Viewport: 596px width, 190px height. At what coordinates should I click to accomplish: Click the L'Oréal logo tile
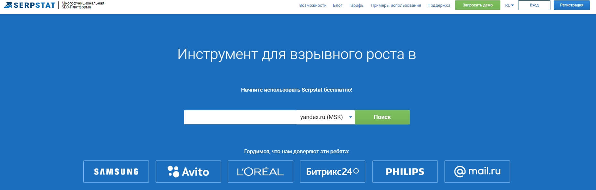(x=260, y=172)
